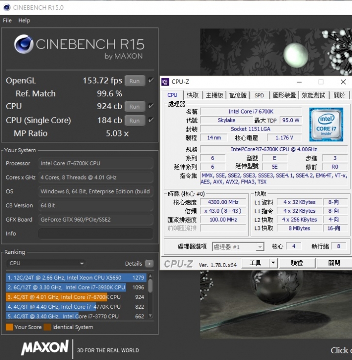Switch to the 圖形裝置 tab
The width and height of the screenshot is (352, 360).
285,95
